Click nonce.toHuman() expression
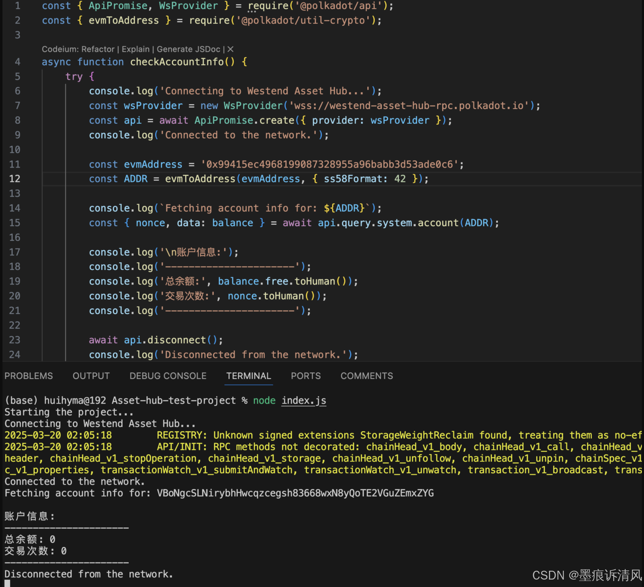The width and height of the screenshot is (644, 587). (271, 296)
